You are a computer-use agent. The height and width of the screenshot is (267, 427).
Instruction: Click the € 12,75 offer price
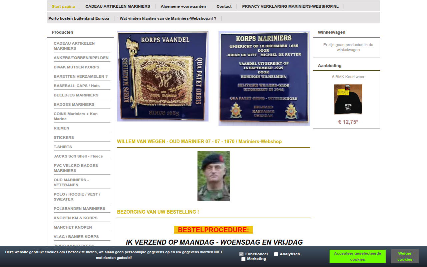coord(348,122)
